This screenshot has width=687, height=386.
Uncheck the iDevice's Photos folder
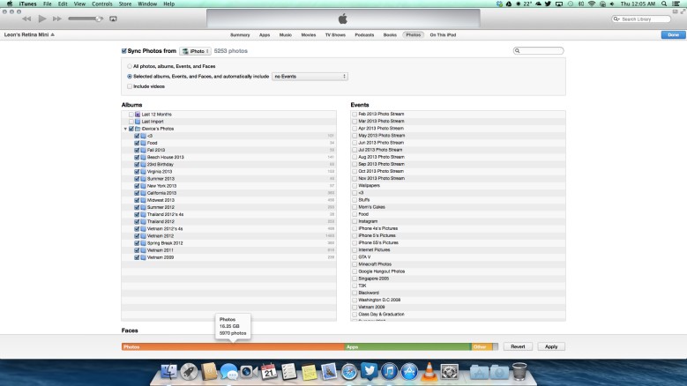point(131,129)
